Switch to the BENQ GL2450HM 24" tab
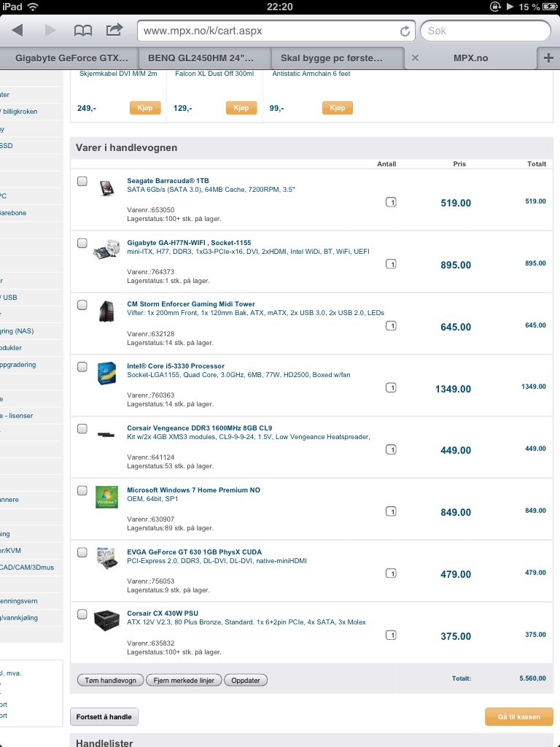Viewport: 560px width, 747px height. [205, 58]
